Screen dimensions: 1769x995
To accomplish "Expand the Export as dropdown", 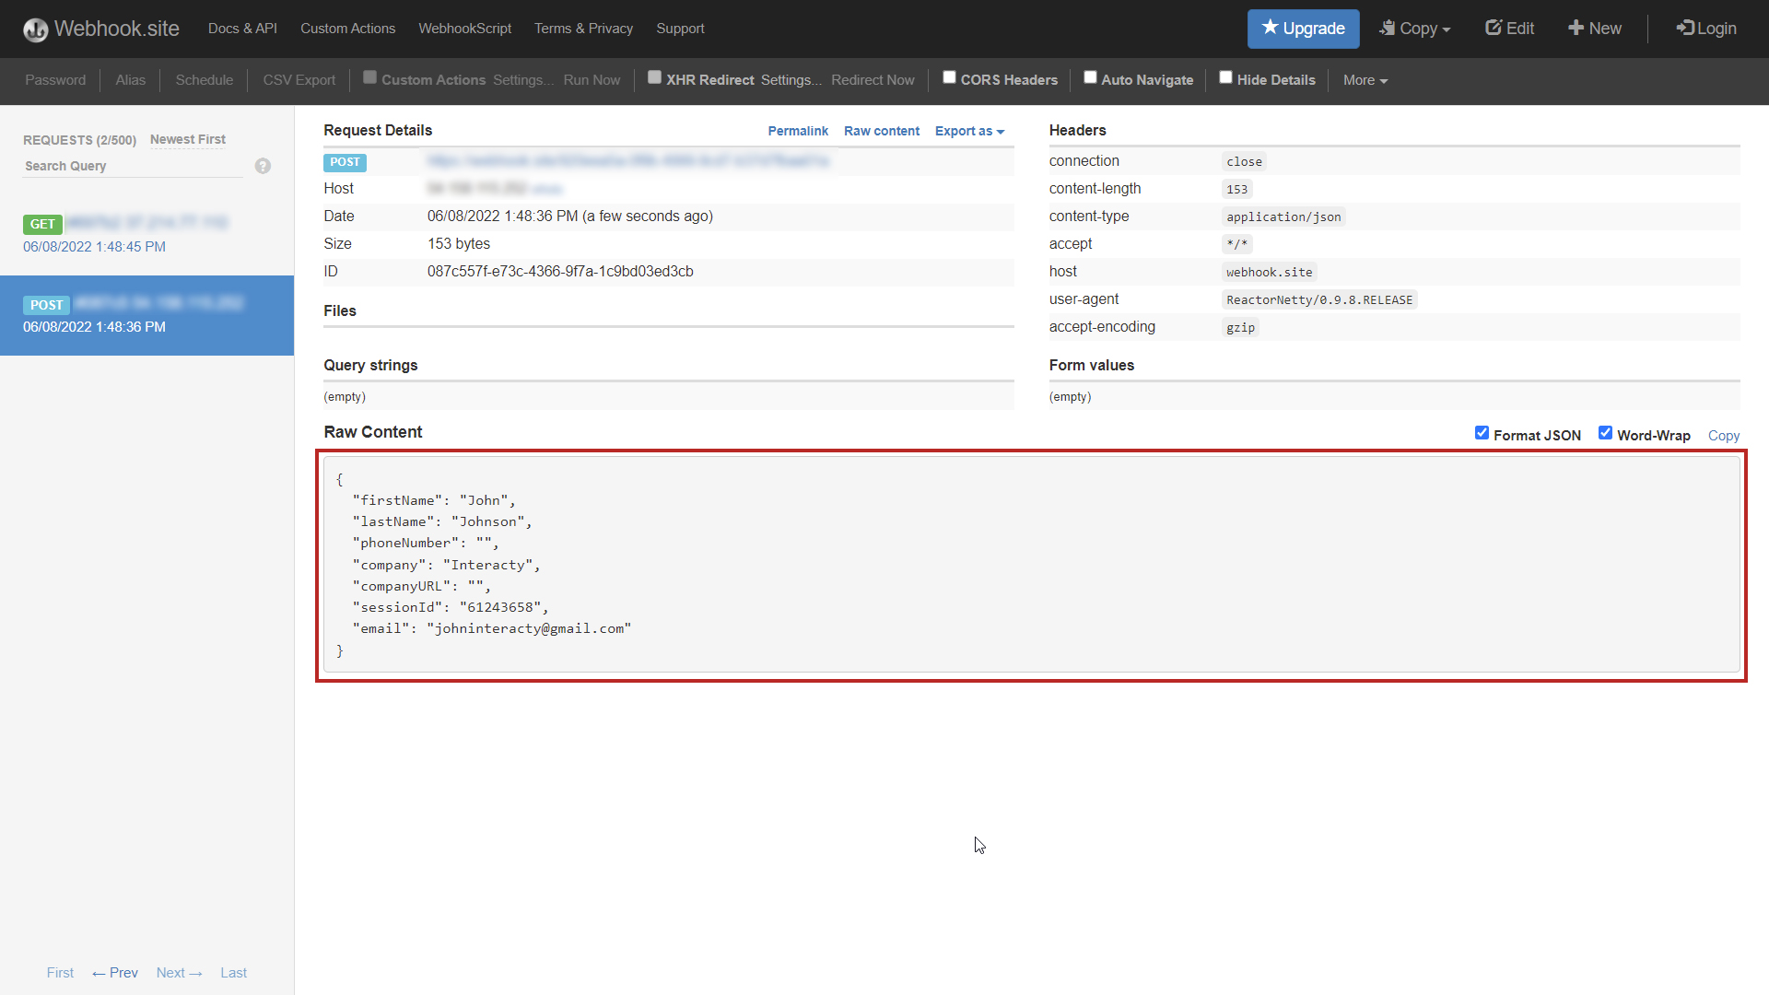I will (x=969, y=130).
